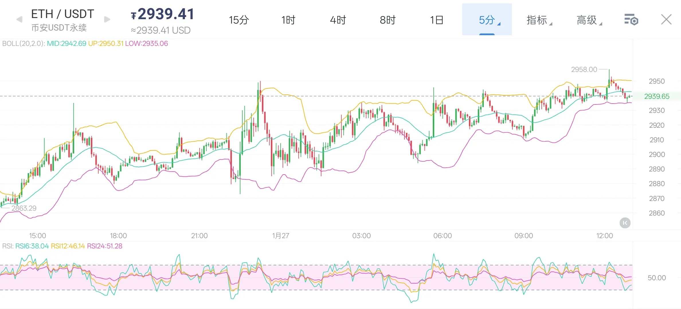Switch to the 15分 timeframe
The height and width of the screenshot is (309, 681).
tap(239, 20)
